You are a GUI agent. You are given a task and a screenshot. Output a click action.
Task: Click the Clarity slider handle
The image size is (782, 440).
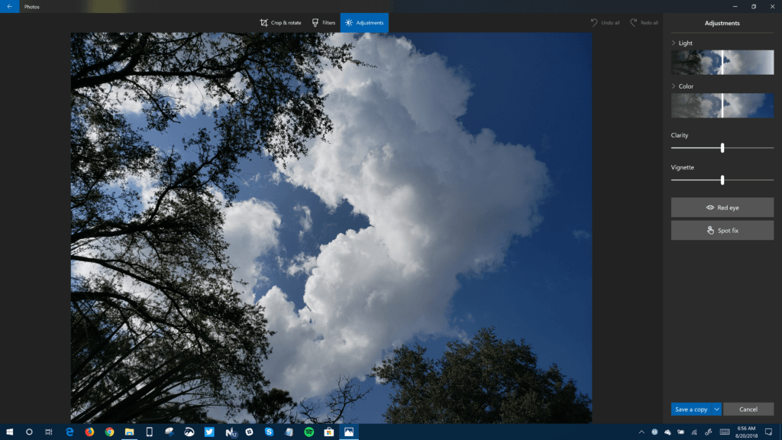click(x=722, y=147)
